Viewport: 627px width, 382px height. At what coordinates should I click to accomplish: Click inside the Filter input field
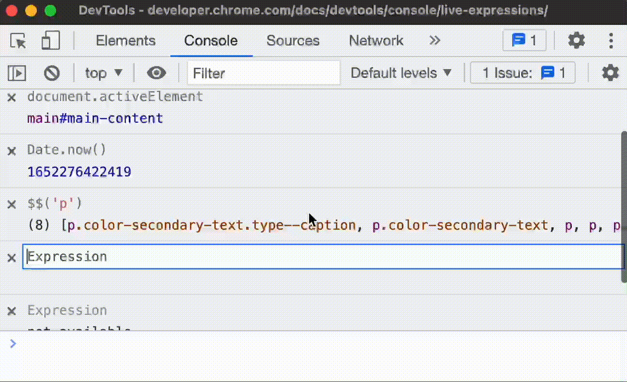(264, 73)
